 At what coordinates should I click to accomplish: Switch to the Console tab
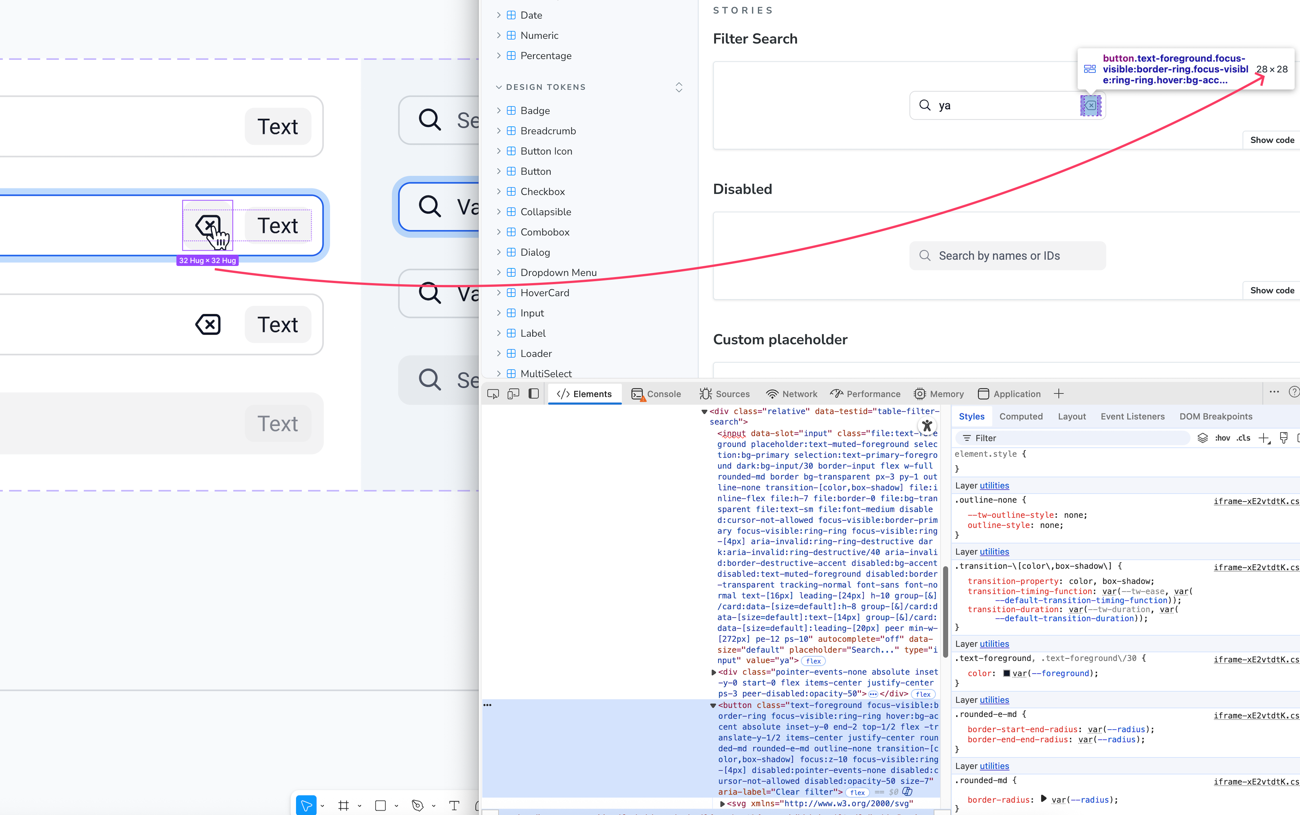pos(656,394)
